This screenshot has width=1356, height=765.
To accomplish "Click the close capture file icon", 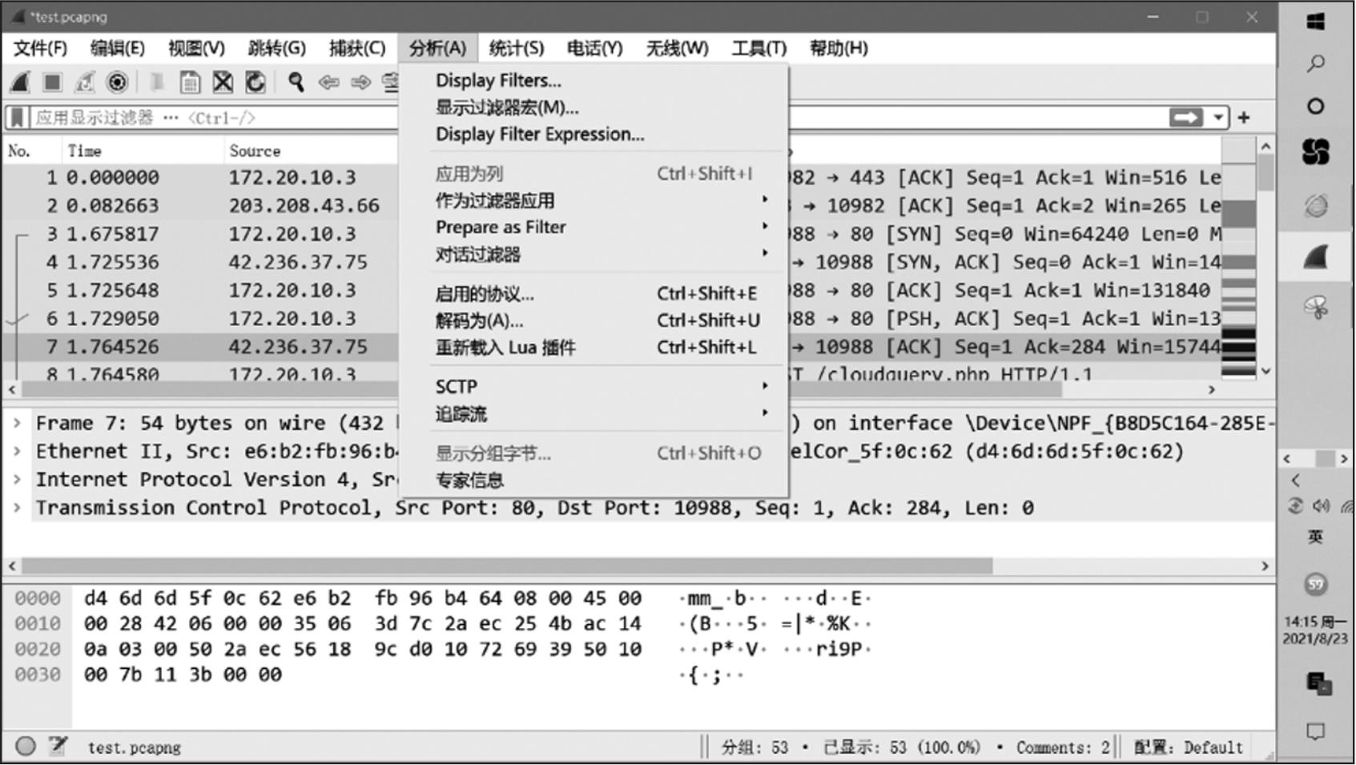I will [x=223, y=83].
